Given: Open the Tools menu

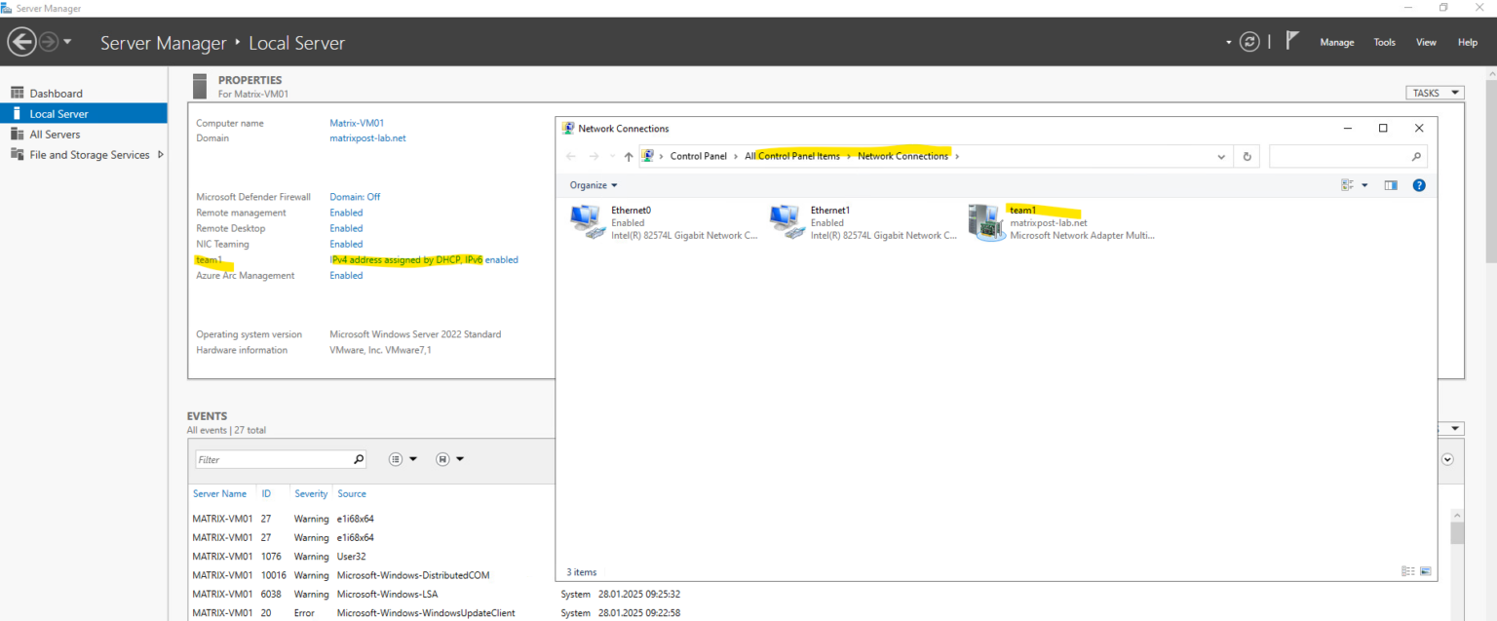Looking at the screenshot, I should click(1384, 42).
